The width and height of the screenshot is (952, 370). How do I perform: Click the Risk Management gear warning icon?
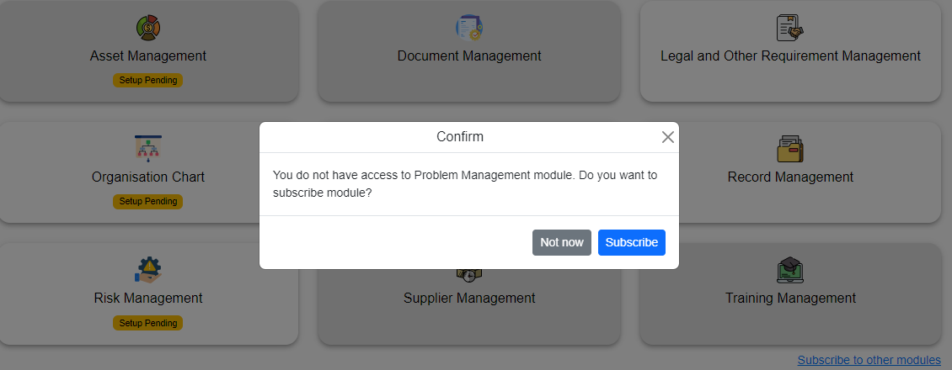click(148, 270)
